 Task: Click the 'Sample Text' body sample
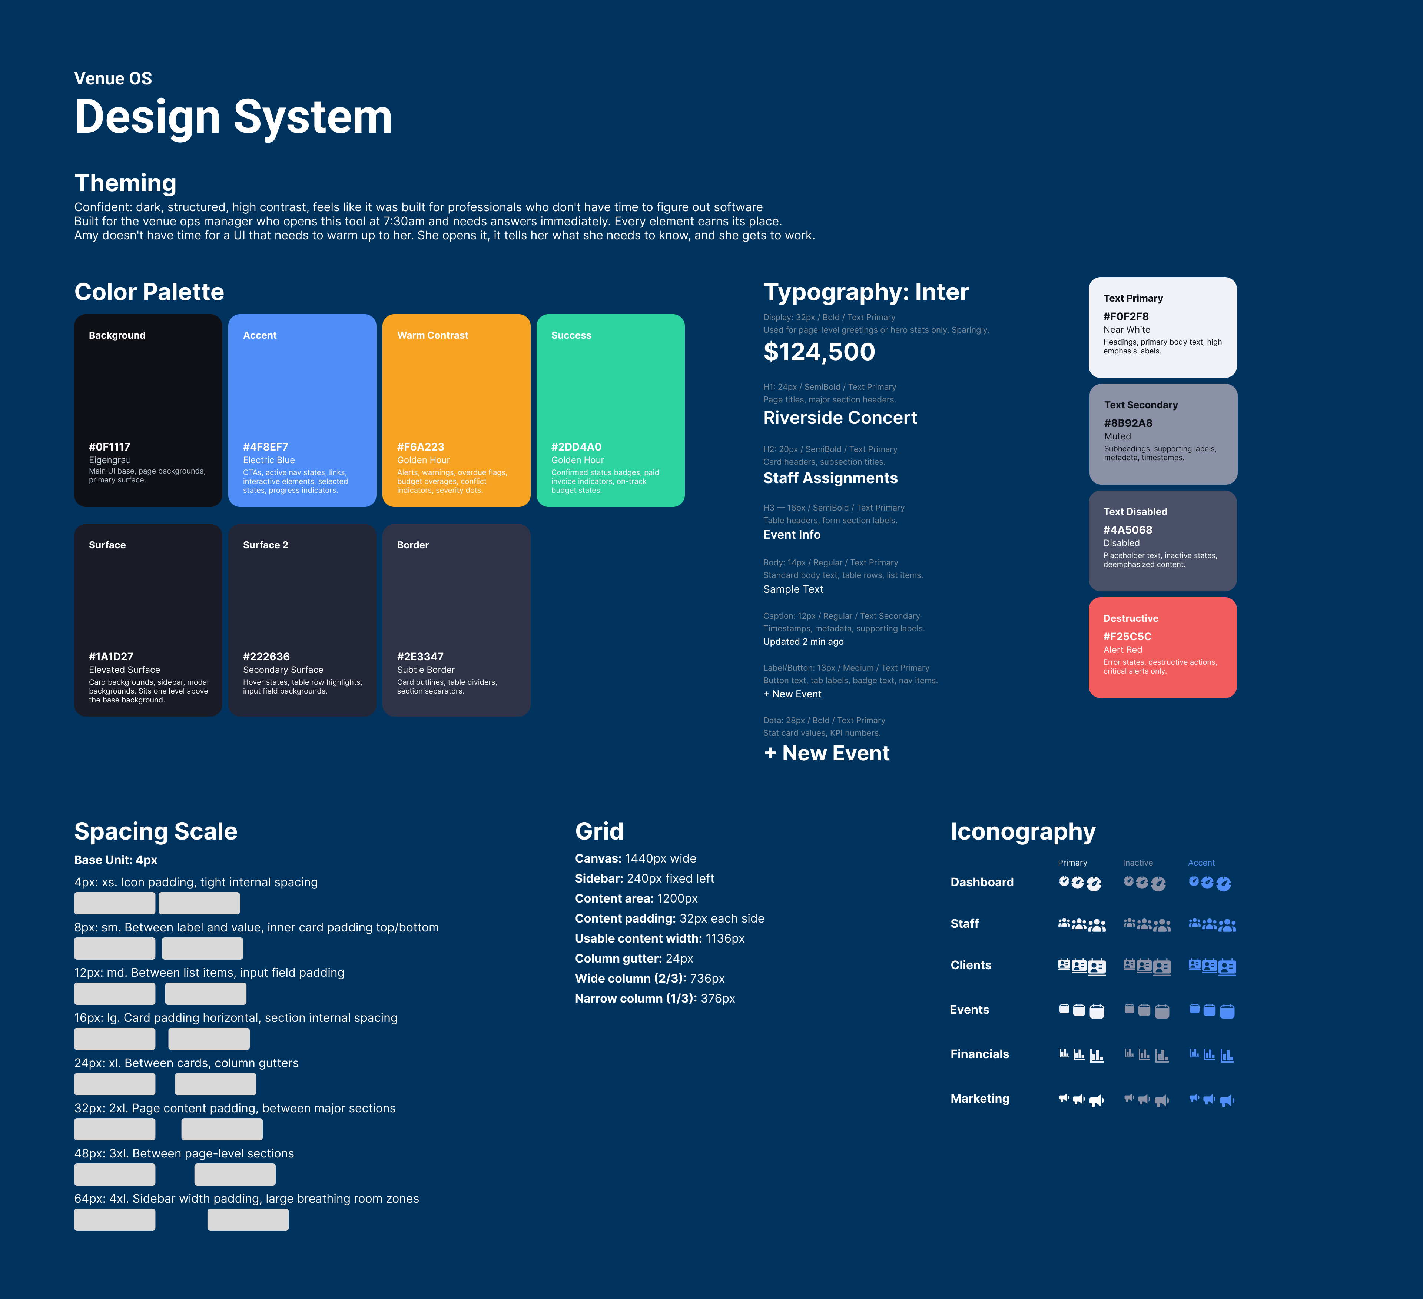[x=793, y=589]
